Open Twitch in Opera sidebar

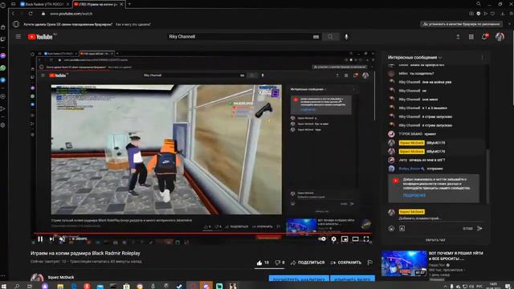click(x=3, y=39)
